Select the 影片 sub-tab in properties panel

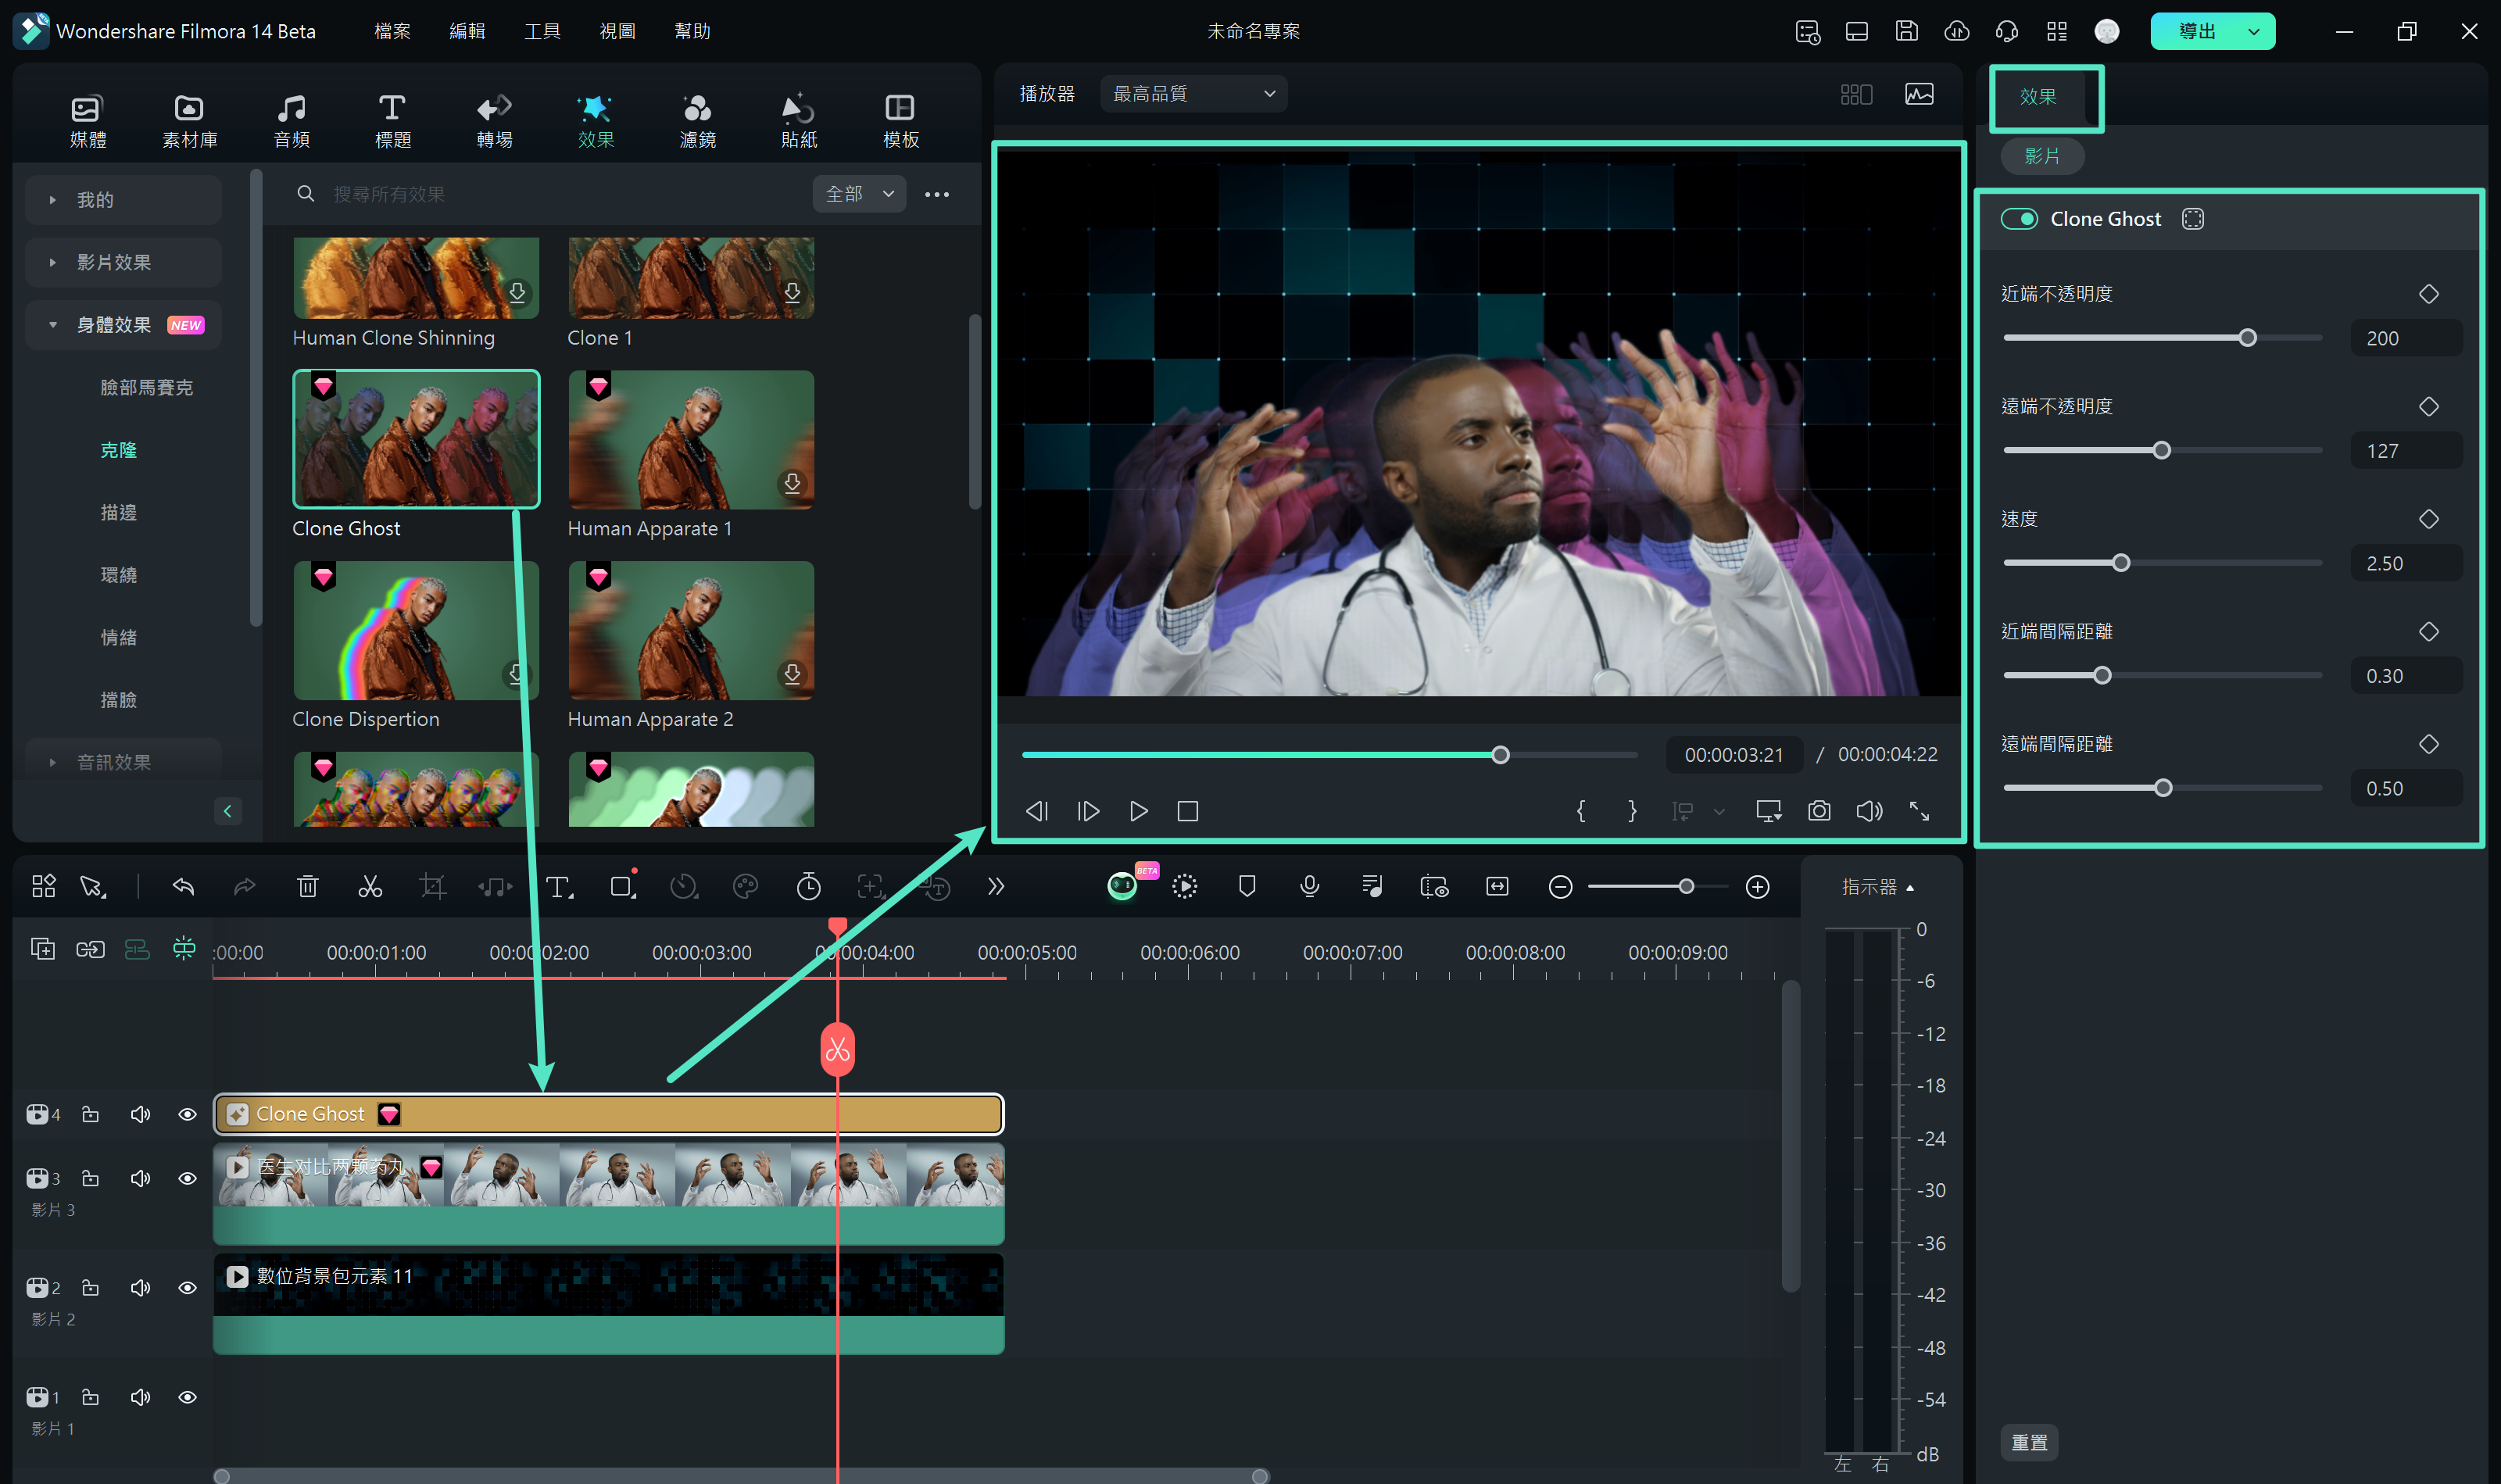coord(2042,156)
